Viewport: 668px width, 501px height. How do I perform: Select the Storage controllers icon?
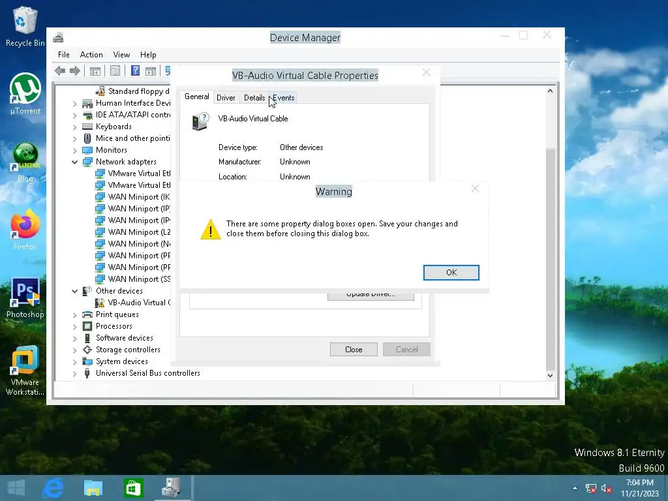(87, 350)
